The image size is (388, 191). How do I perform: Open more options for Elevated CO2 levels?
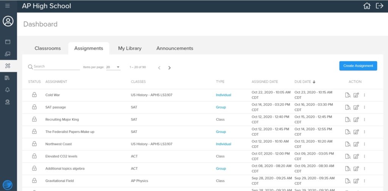[365, 156]
